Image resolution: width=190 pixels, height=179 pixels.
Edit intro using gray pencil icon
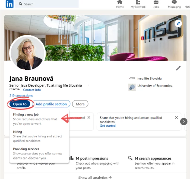click(178, 68)
